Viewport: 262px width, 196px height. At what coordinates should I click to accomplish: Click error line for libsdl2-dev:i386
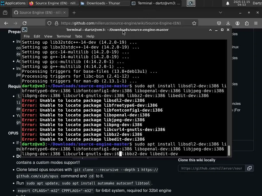pyautogui.click(x=83, y=101)
